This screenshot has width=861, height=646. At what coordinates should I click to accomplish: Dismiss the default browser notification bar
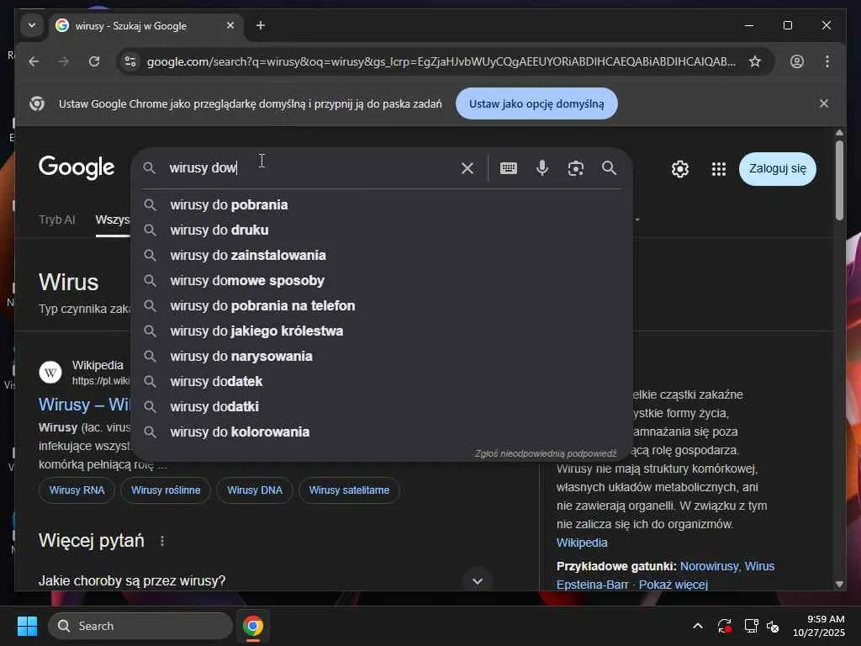click(824, 103)
